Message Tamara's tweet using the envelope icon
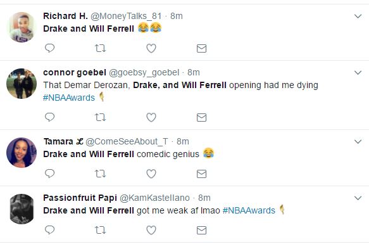Viewport: 369px width, 249px height. point(201,174)
